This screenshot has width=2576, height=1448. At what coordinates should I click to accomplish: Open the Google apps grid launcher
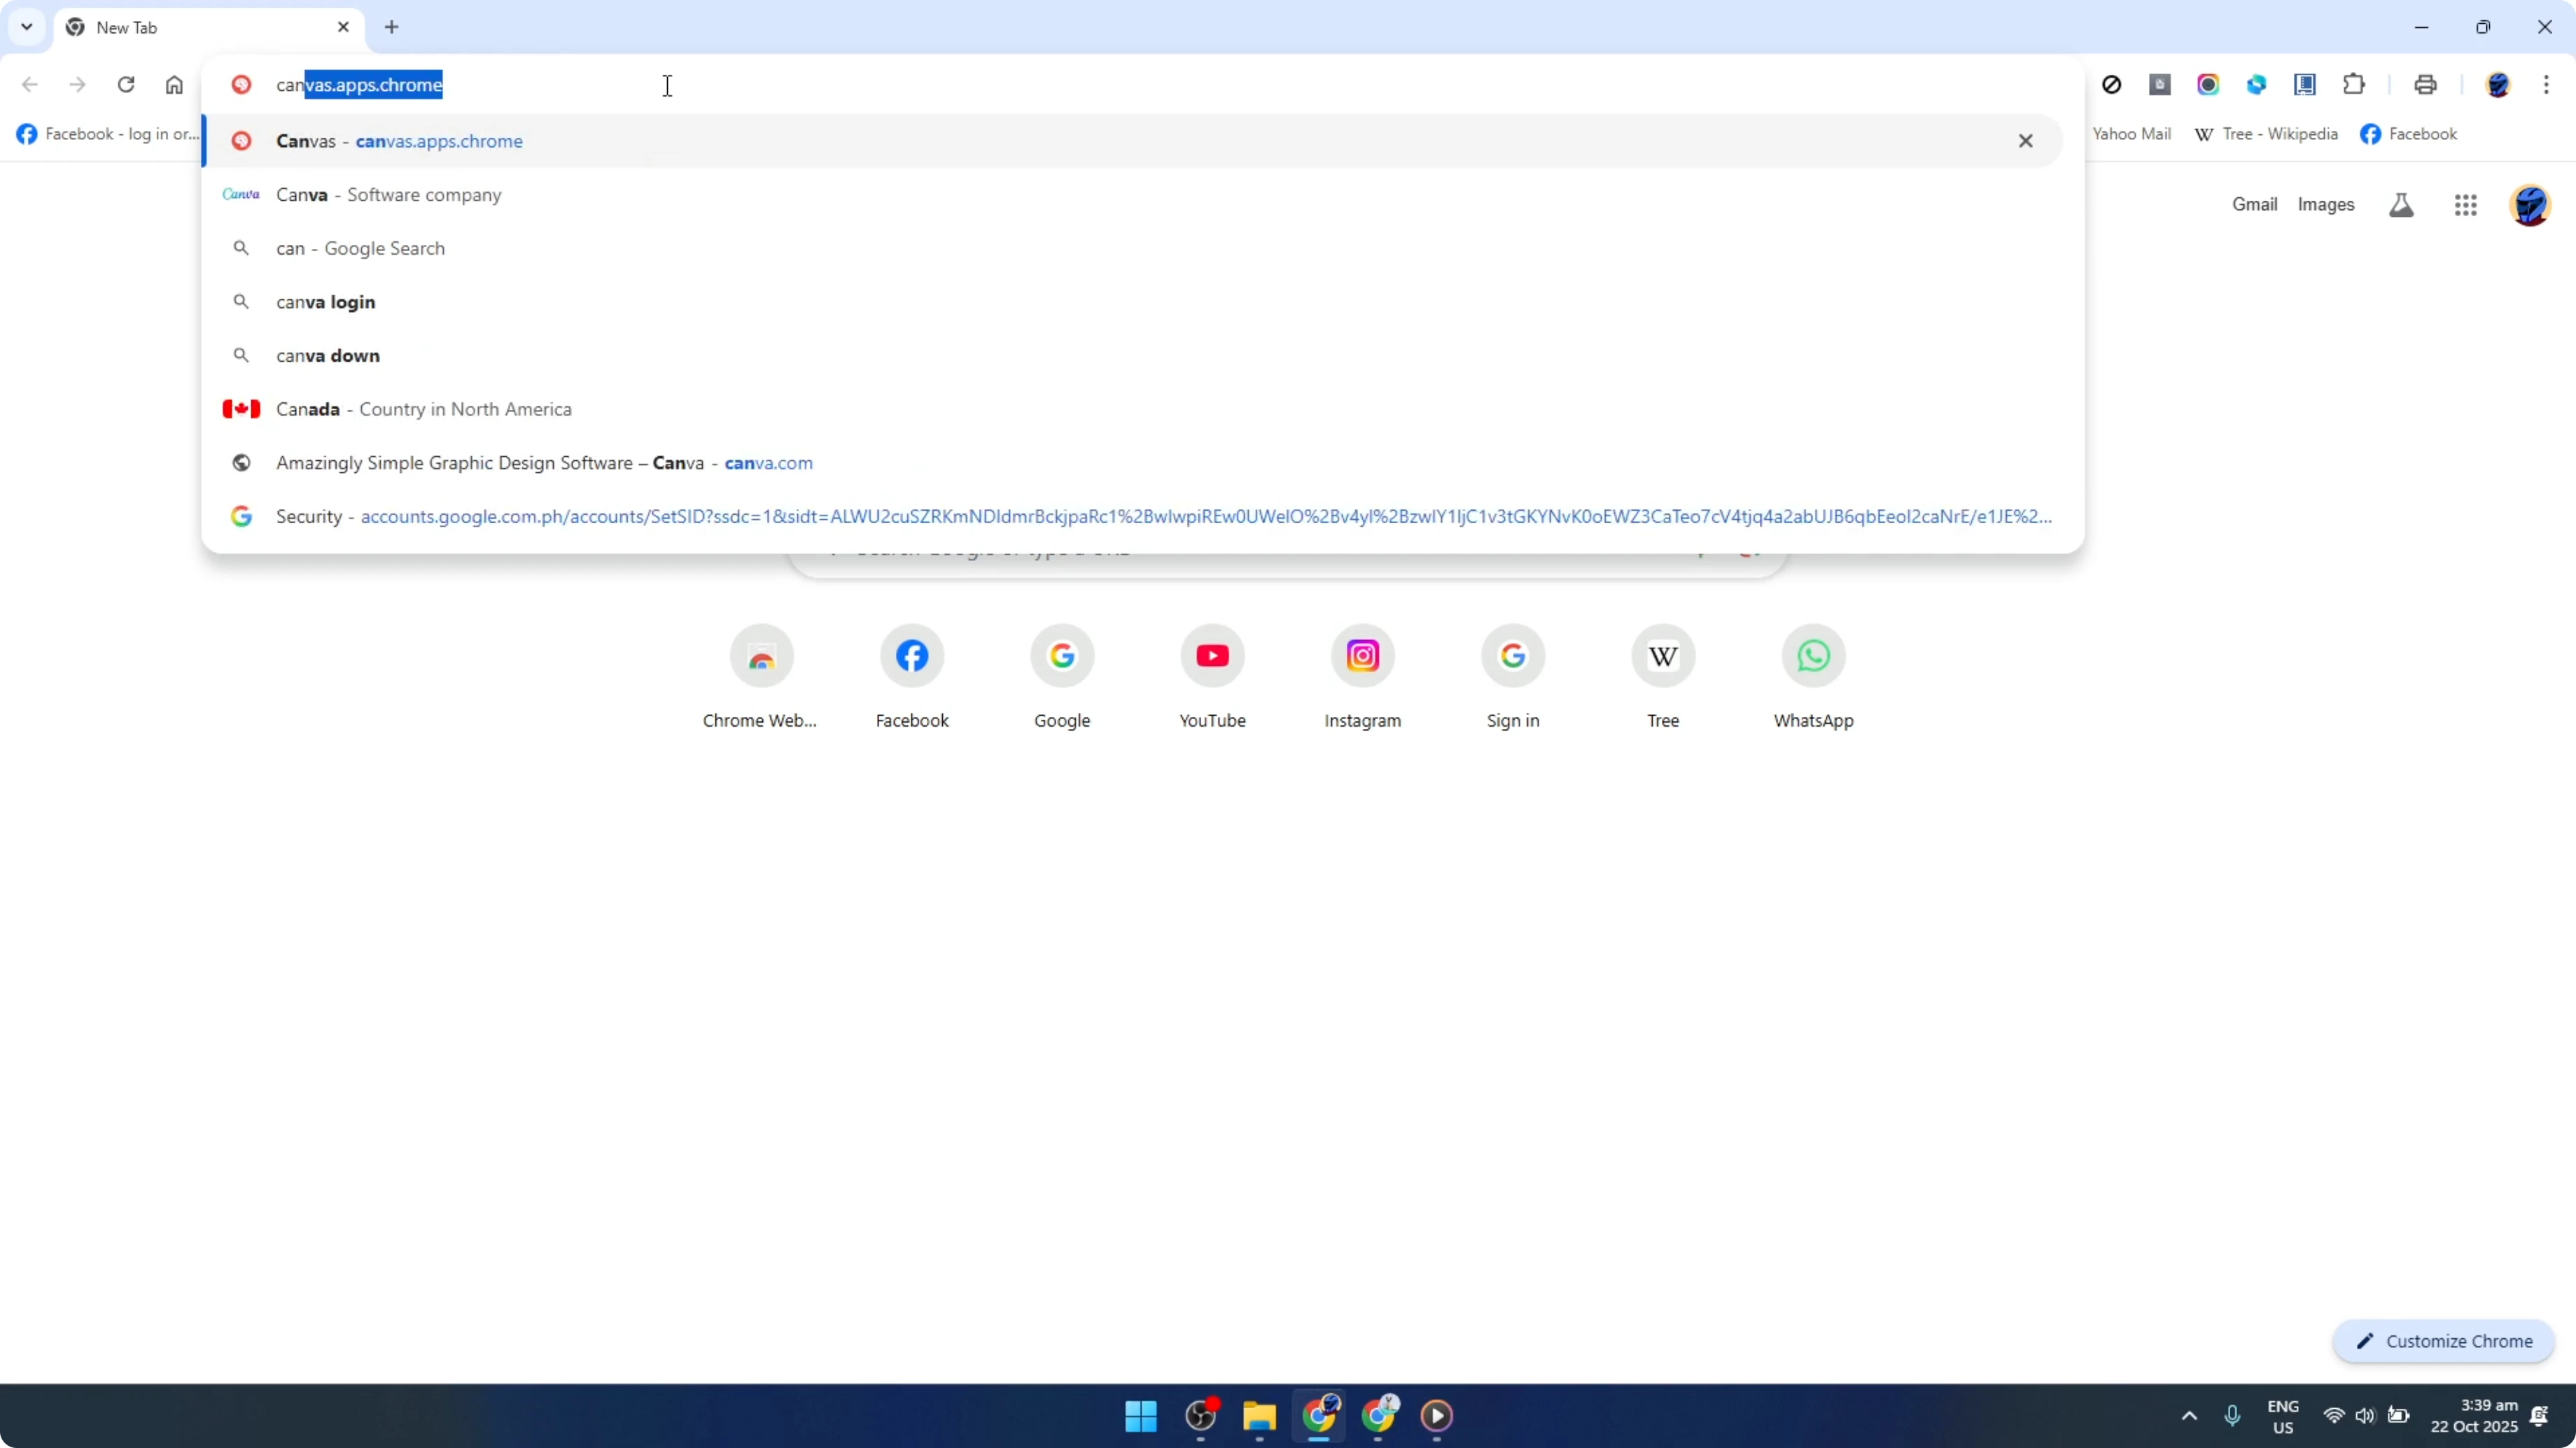coord(2466,204)
